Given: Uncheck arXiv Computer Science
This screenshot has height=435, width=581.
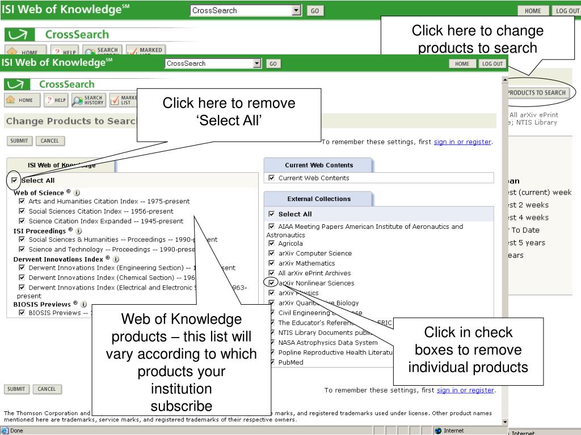Looking at the screenshot, I should pyautogui.click(x=272, y=253).
